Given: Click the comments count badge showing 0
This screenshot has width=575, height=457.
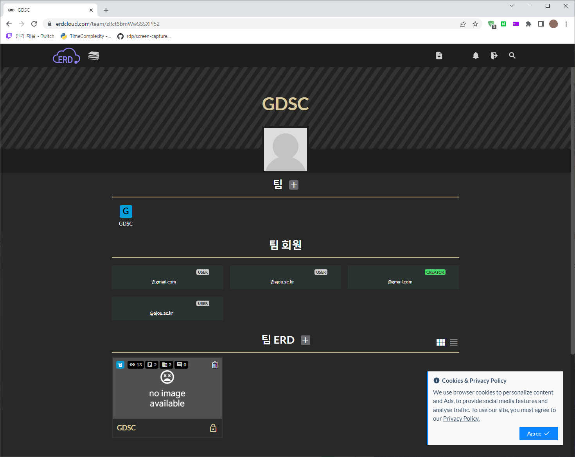Looking at the screenshot, I should pyautogui.click(x=181, y=365).
